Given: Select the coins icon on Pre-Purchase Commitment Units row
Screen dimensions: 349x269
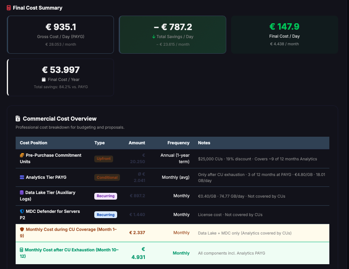Looking at the screenshot, I should click(23, 155).
